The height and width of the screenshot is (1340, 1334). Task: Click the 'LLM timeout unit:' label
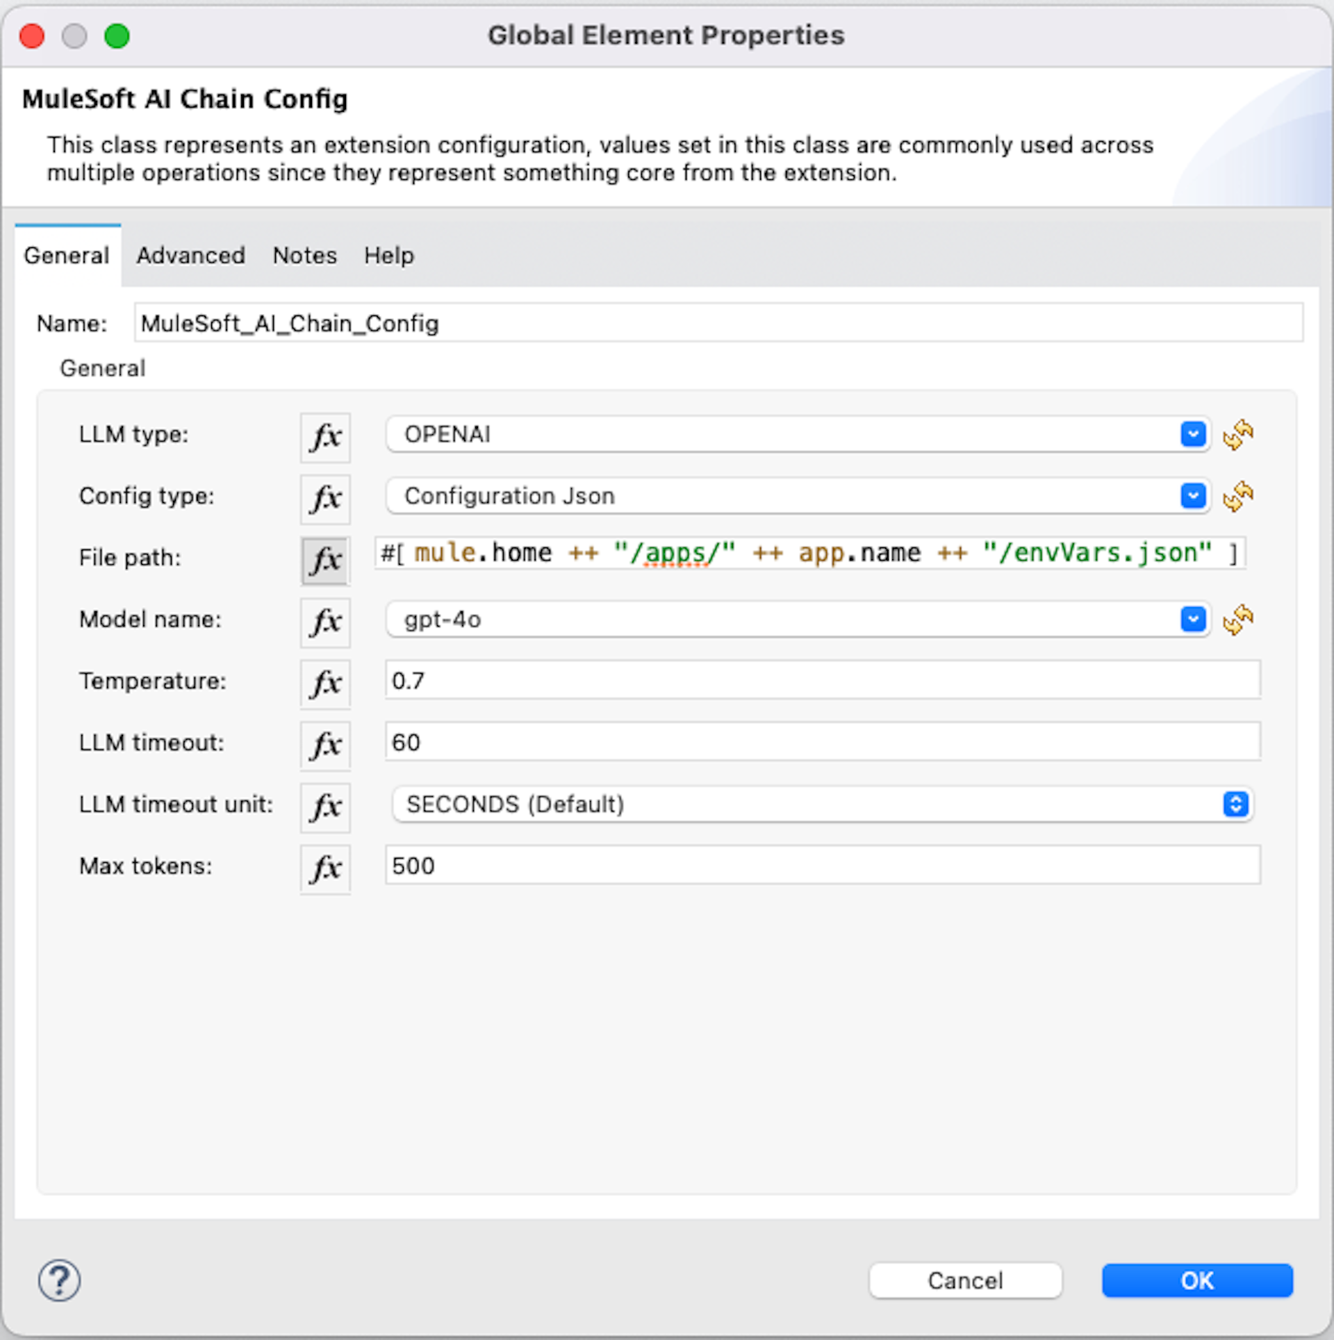click(176, 804)
